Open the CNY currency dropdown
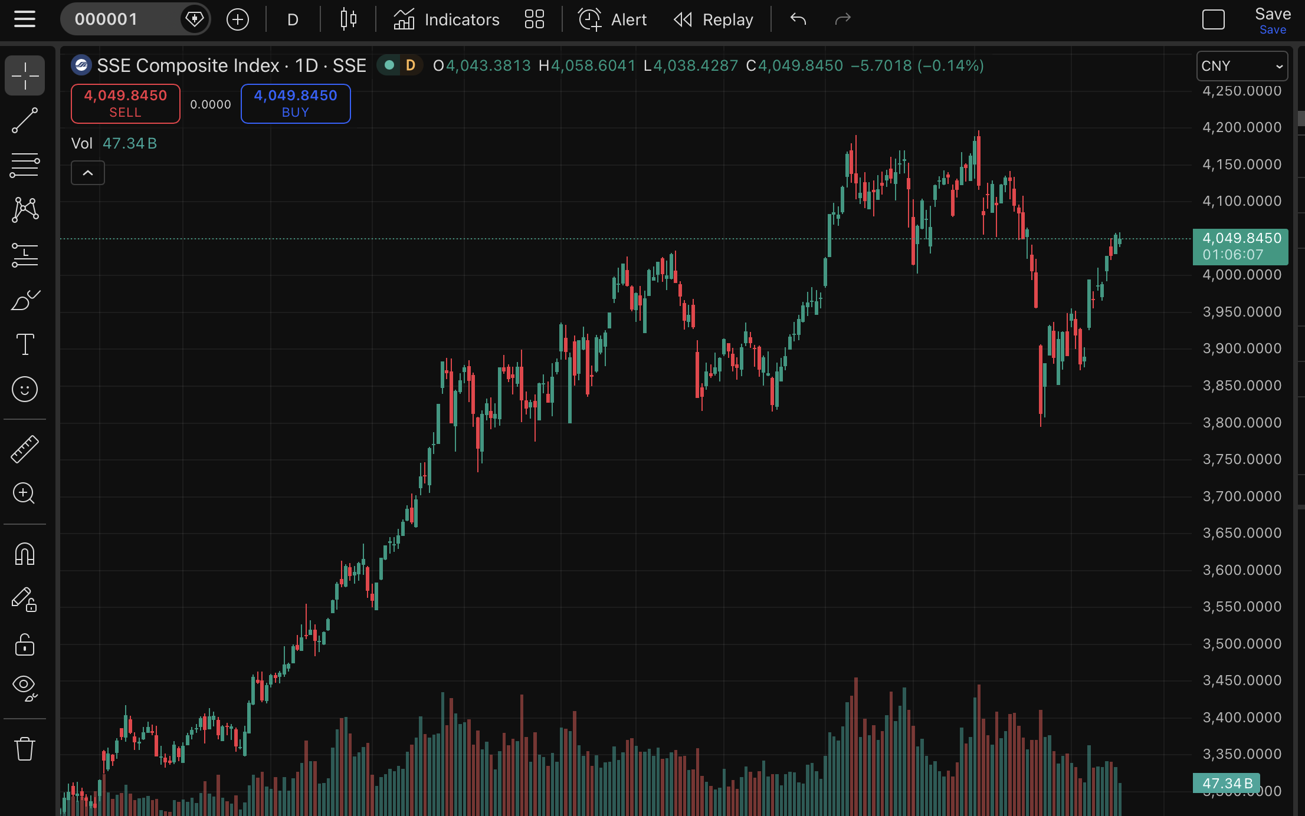Viewport: 1305px width, 816px height. (1241, 66)
